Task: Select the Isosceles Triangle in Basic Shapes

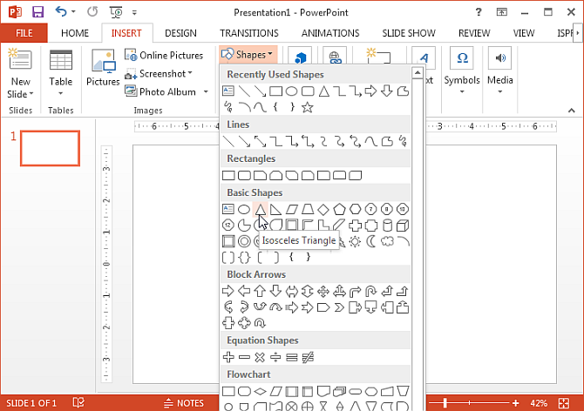Action: point(260,209)
